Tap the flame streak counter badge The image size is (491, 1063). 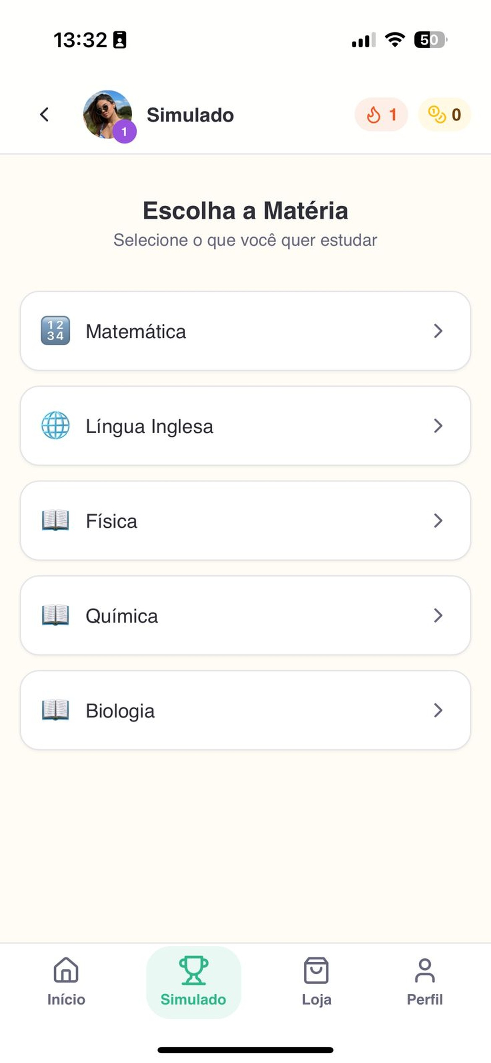(381, 115)
